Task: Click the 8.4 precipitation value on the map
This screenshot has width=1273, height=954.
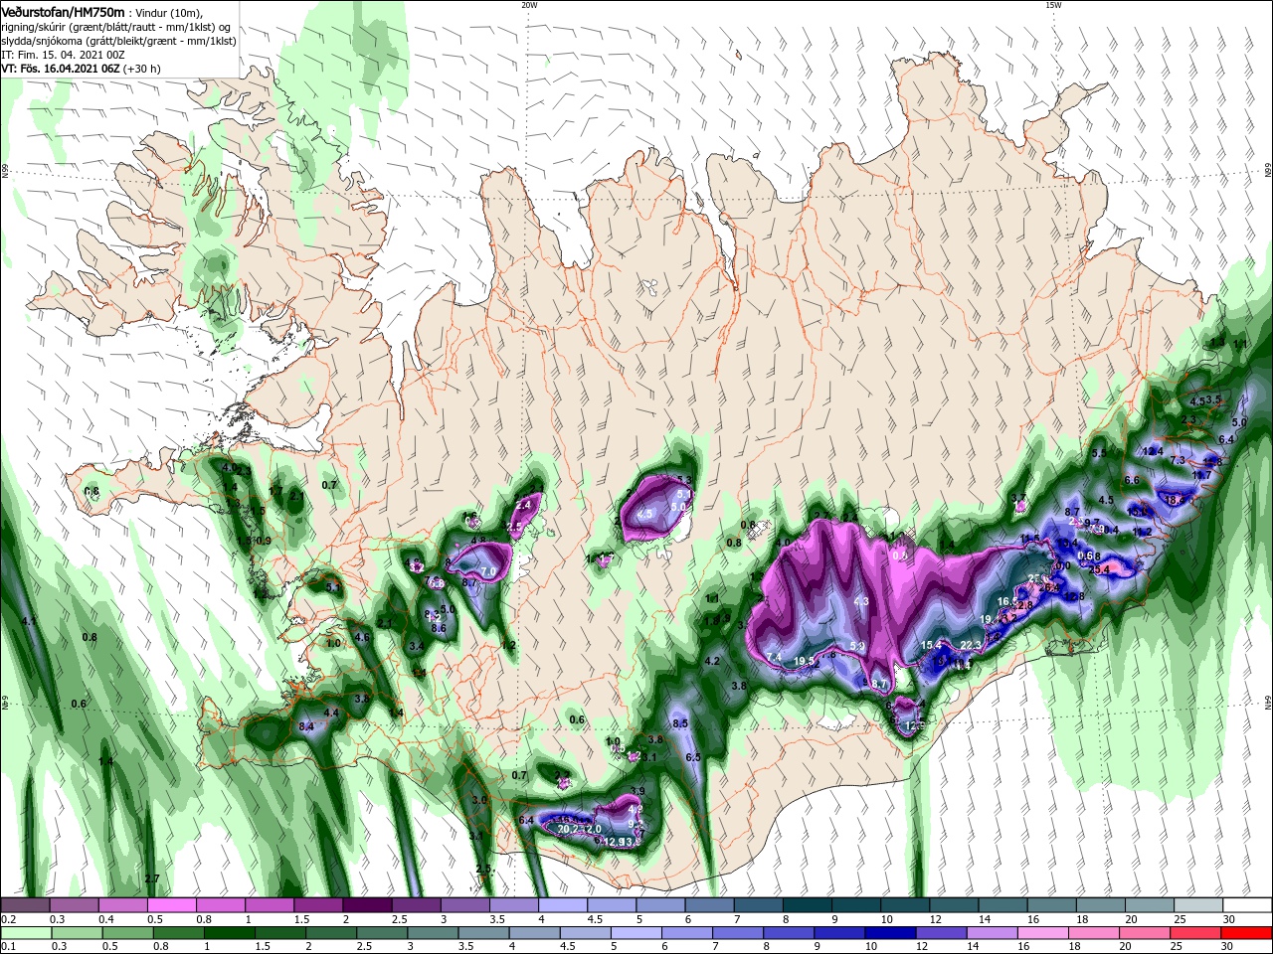Action: (306, 726)
